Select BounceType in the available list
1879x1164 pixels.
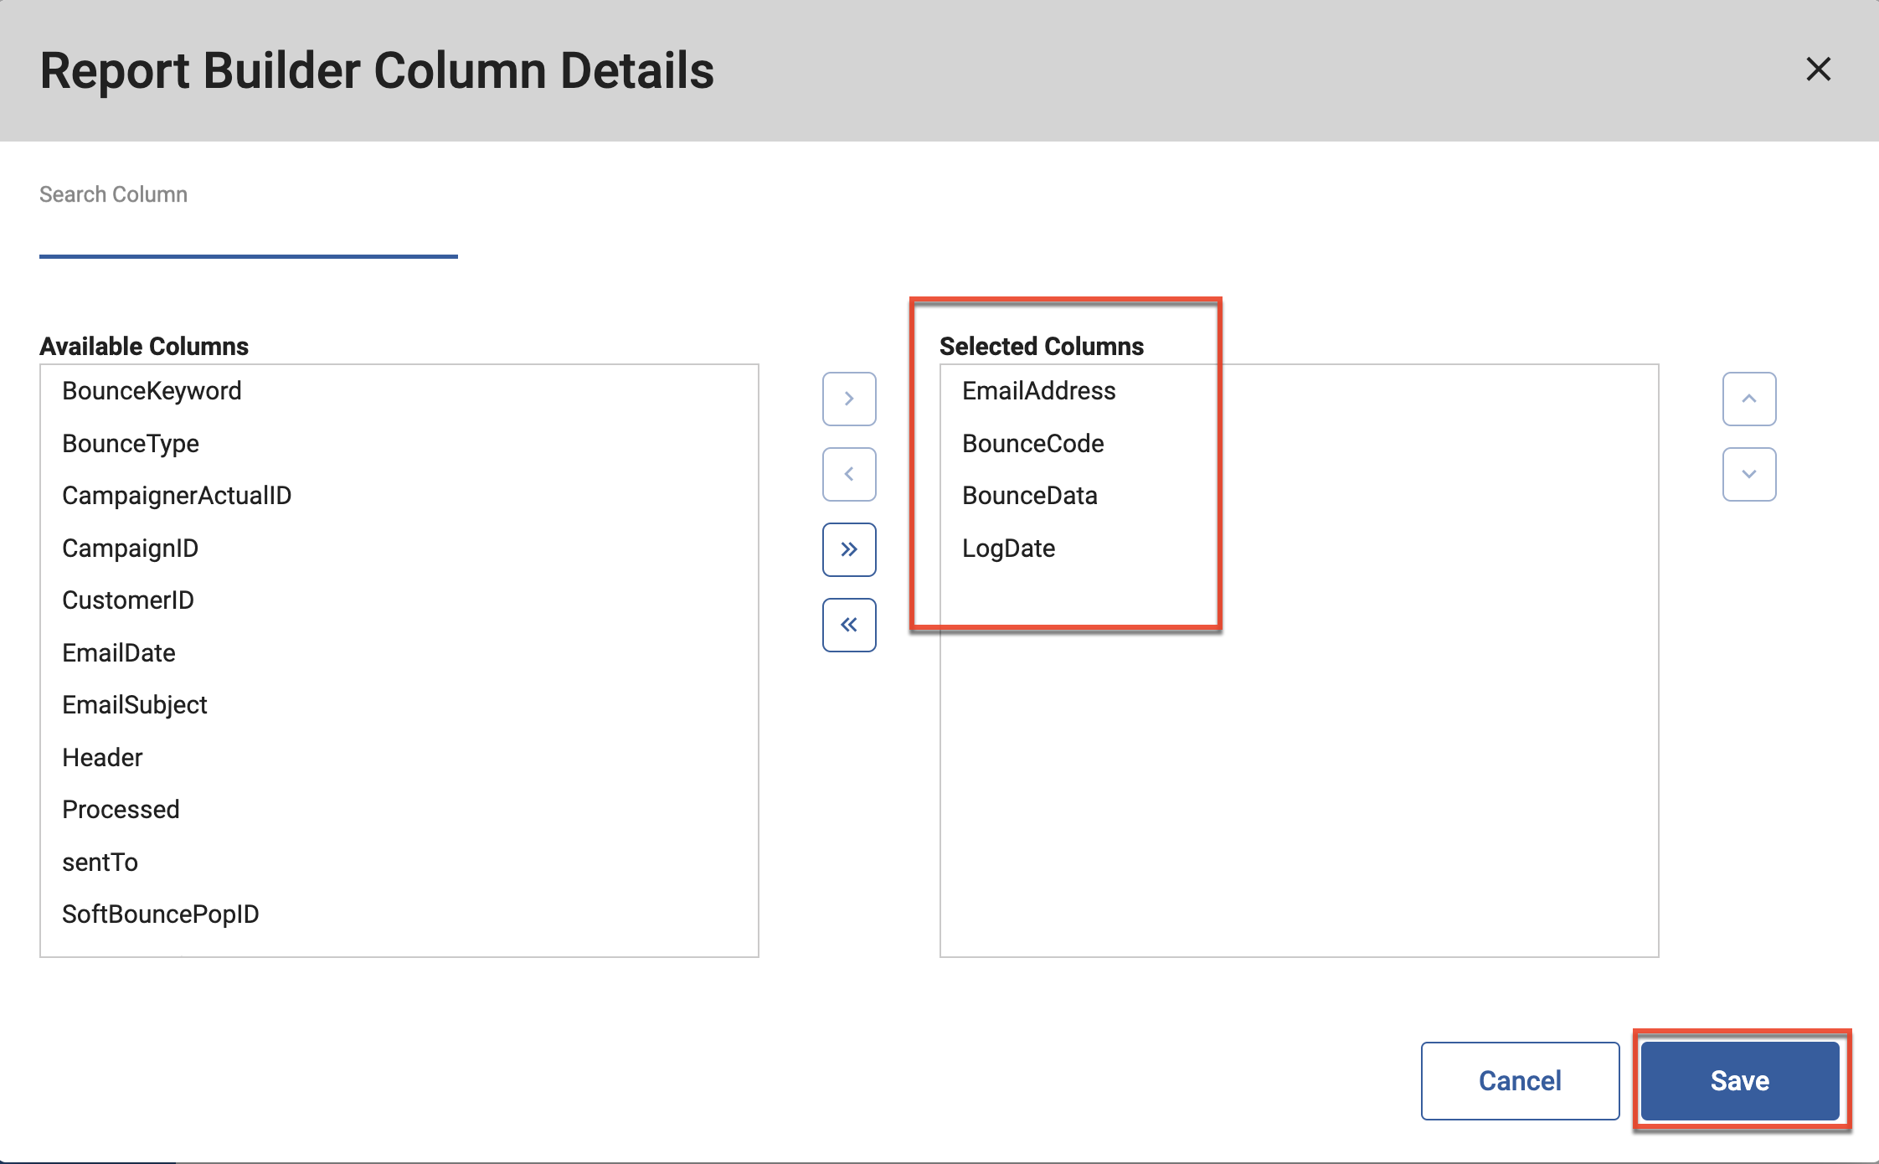pyautogui.click(x=131, y=443)
